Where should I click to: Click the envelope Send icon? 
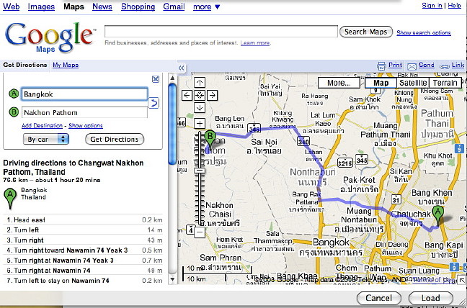click(412, 66)
